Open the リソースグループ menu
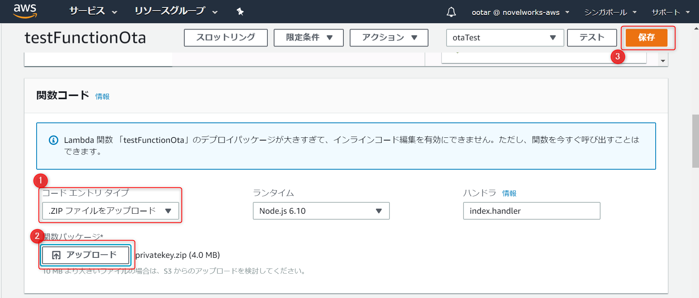Image resolution: width=699 pixels, height=298 pixels. (176, 11)
